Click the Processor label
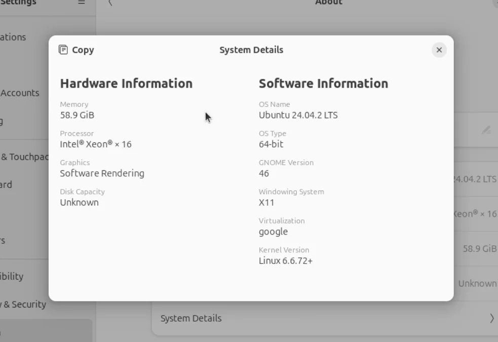This screenshot has height=342, width=498. [77, 134]
